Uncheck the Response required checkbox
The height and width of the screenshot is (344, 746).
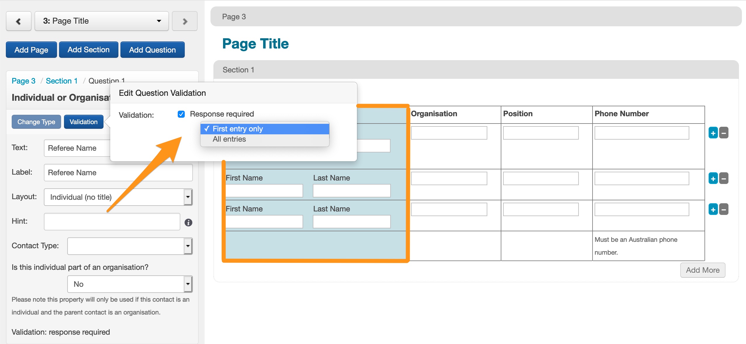tap(181, 114)
